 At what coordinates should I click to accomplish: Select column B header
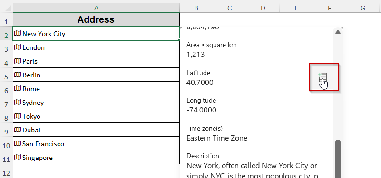pyautogui.click(x=196, y=8)
